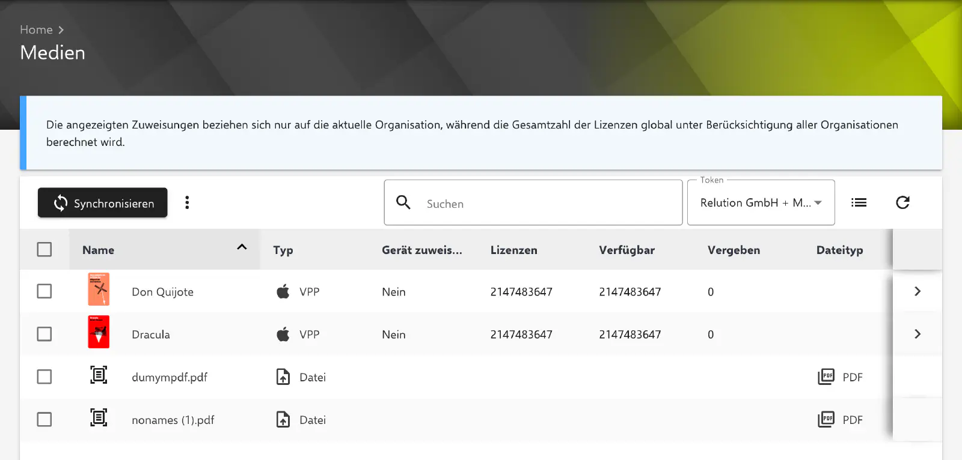
Task: Click the PDF type icon for dumympdf.pdf
Action: pyautogui.click(x=826, y=377)
